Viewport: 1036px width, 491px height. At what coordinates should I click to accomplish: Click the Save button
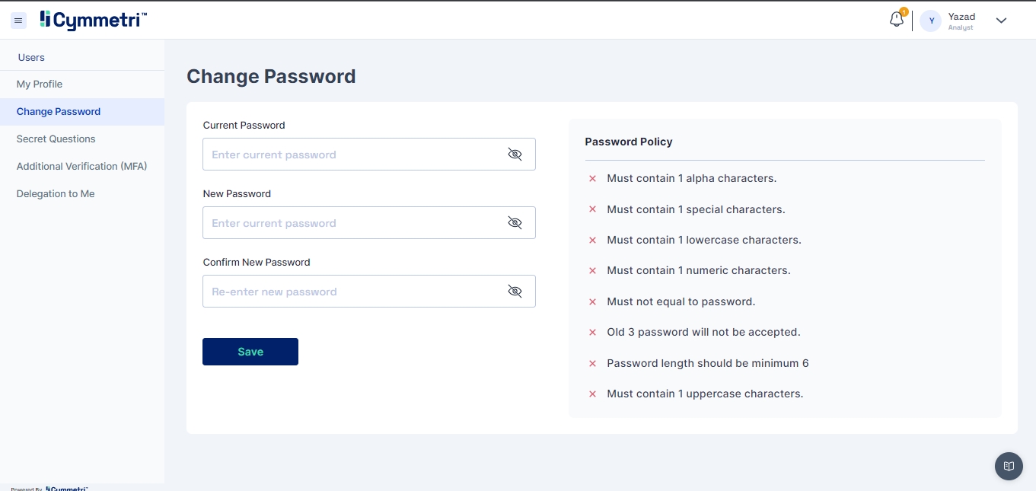pyautogui.click(x=250, y=352)
